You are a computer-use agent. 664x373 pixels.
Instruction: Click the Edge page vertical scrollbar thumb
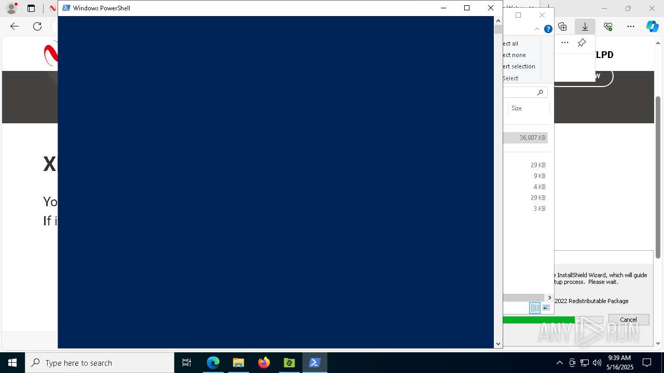pyautogui.click(x=658, y=177)
